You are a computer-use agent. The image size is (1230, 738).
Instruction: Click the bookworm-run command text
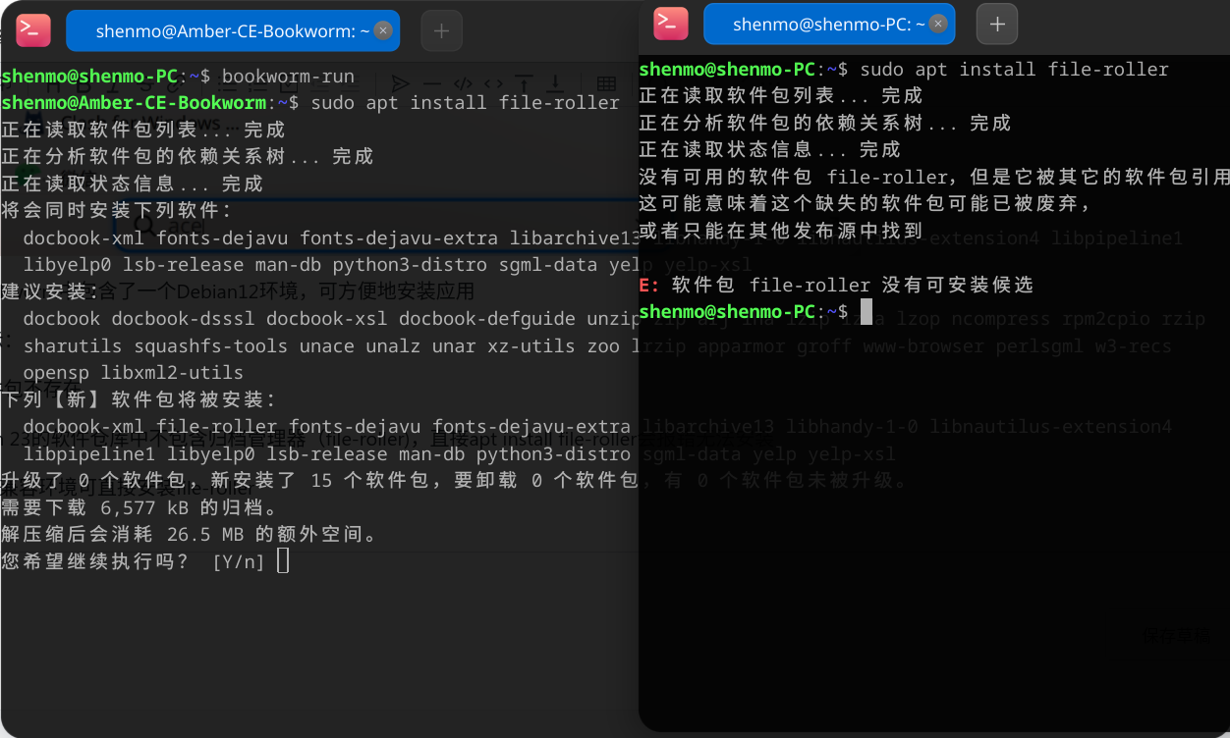pos(288,77)
